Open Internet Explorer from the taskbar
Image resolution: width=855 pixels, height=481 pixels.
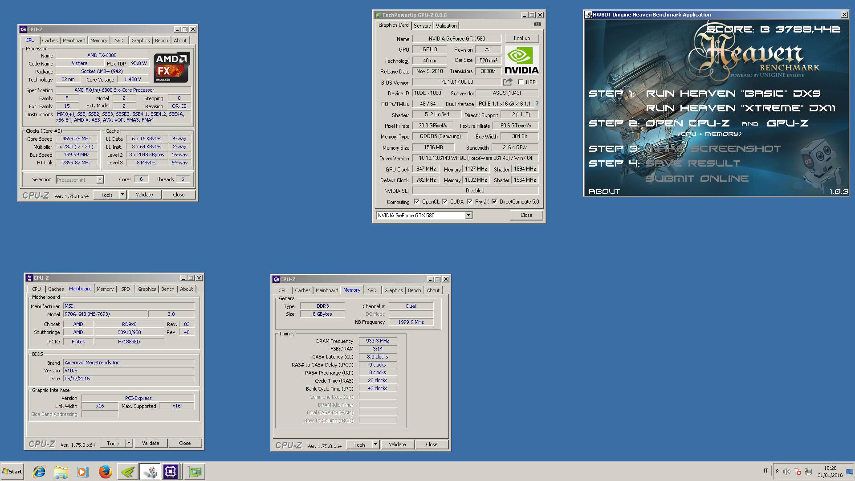point(39,472)
